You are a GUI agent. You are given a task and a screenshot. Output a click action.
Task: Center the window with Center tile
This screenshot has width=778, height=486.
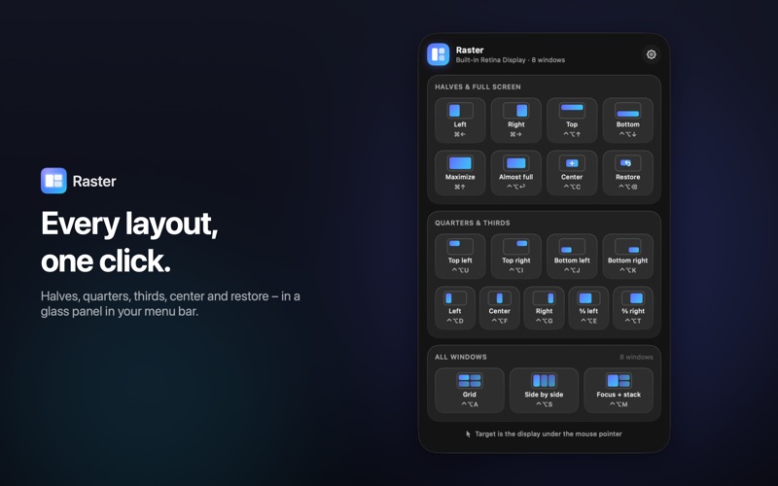pos(572,173)
